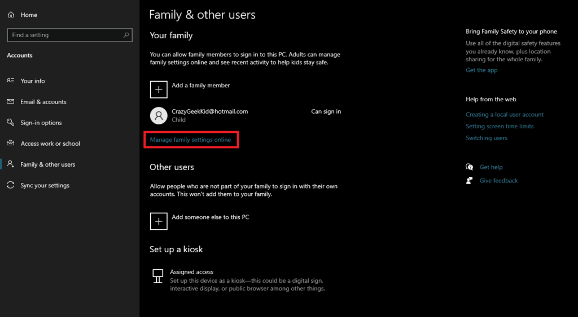This screenshot has height=317, width=578.
Task: Open the Sign-in options page
Action: coord(41,123)
